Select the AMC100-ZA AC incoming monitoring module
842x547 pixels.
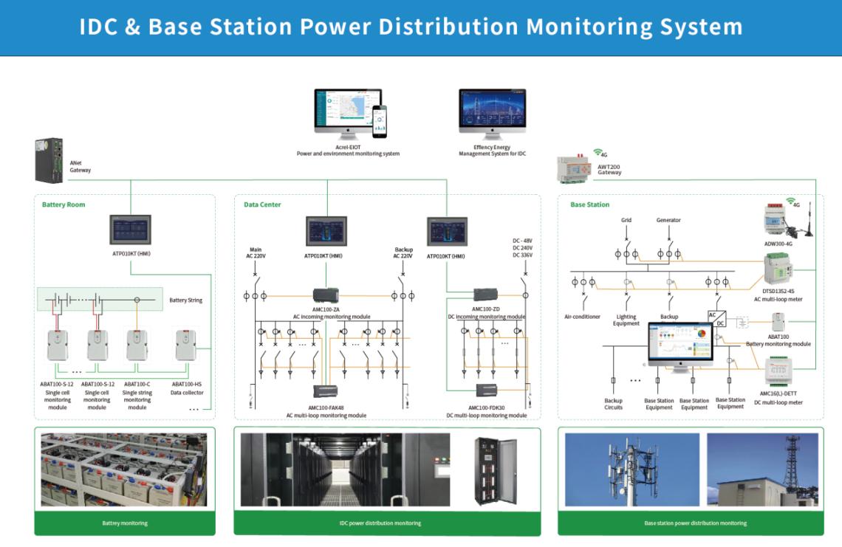coord(326,296)
